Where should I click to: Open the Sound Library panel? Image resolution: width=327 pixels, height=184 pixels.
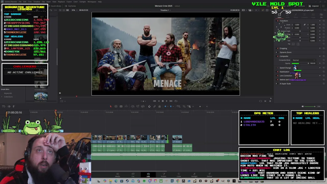(x=55, y=6)
